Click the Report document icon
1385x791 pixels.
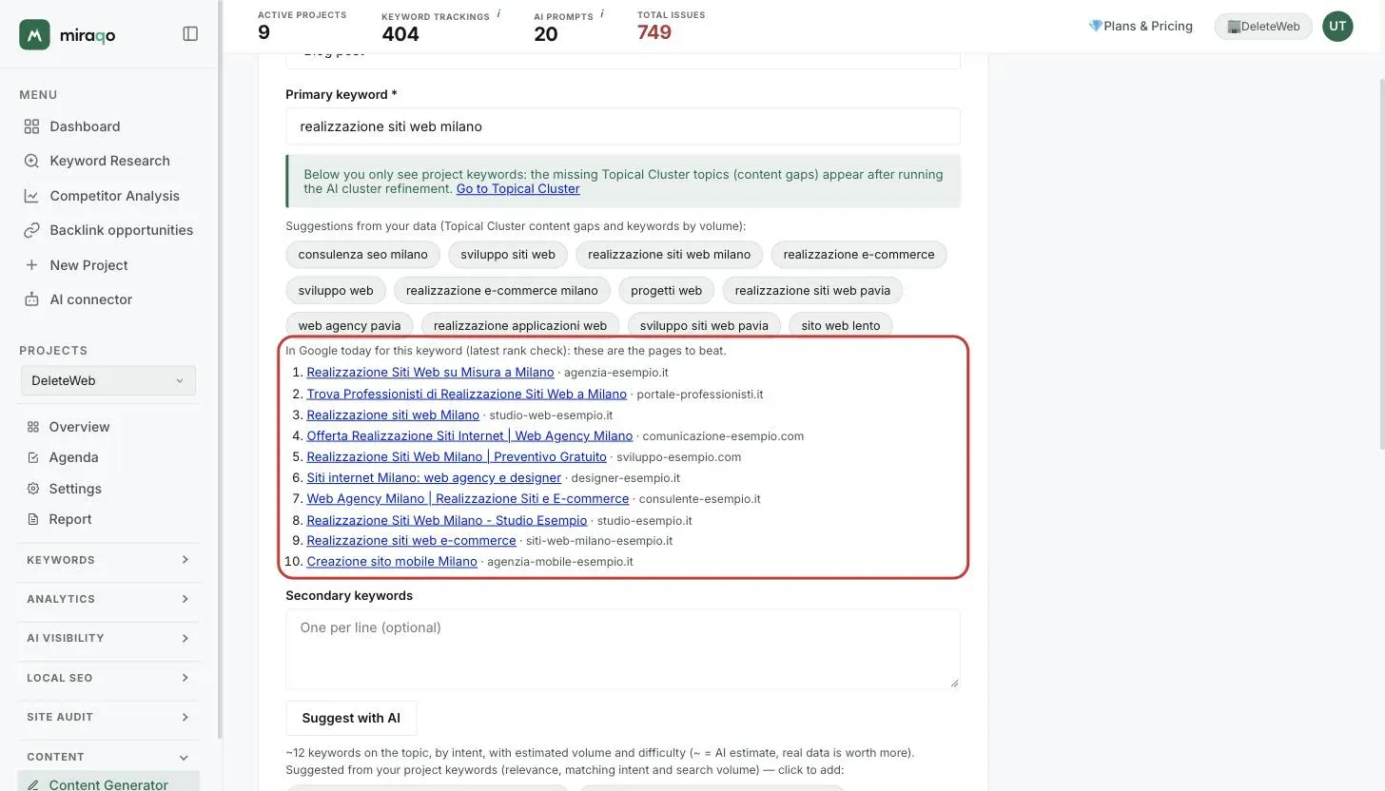33,519
